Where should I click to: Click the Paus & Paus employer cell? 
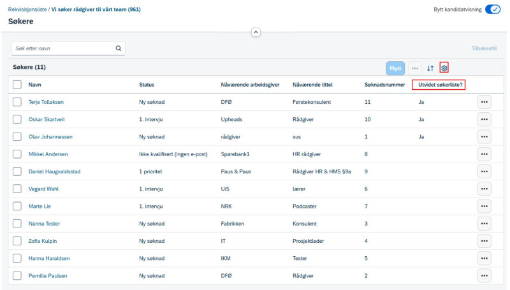point(236,171)
